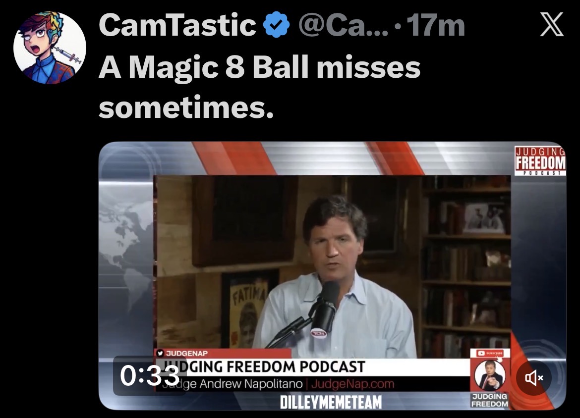Click the 0:33 video duration badge
Viewport: 580px width, 418px height.
pyautogui.click(x=149, y=375)
